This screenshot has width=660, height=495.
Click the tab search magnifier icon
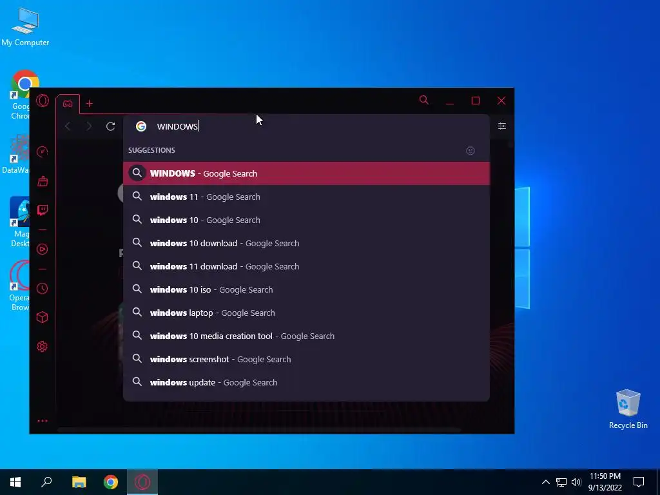[x=424, y=100]
